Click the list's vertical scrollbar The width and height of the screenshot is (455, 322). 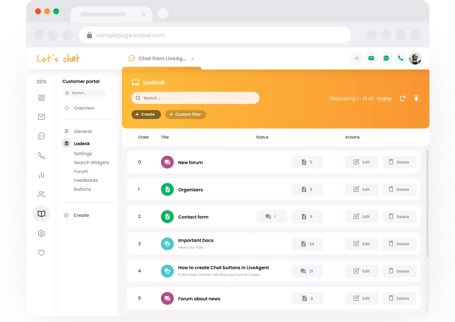[427, 204]
